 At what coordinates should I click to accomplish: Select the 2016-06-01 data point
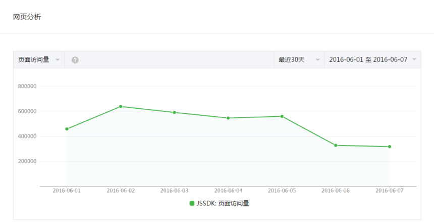tap(67, 129)
